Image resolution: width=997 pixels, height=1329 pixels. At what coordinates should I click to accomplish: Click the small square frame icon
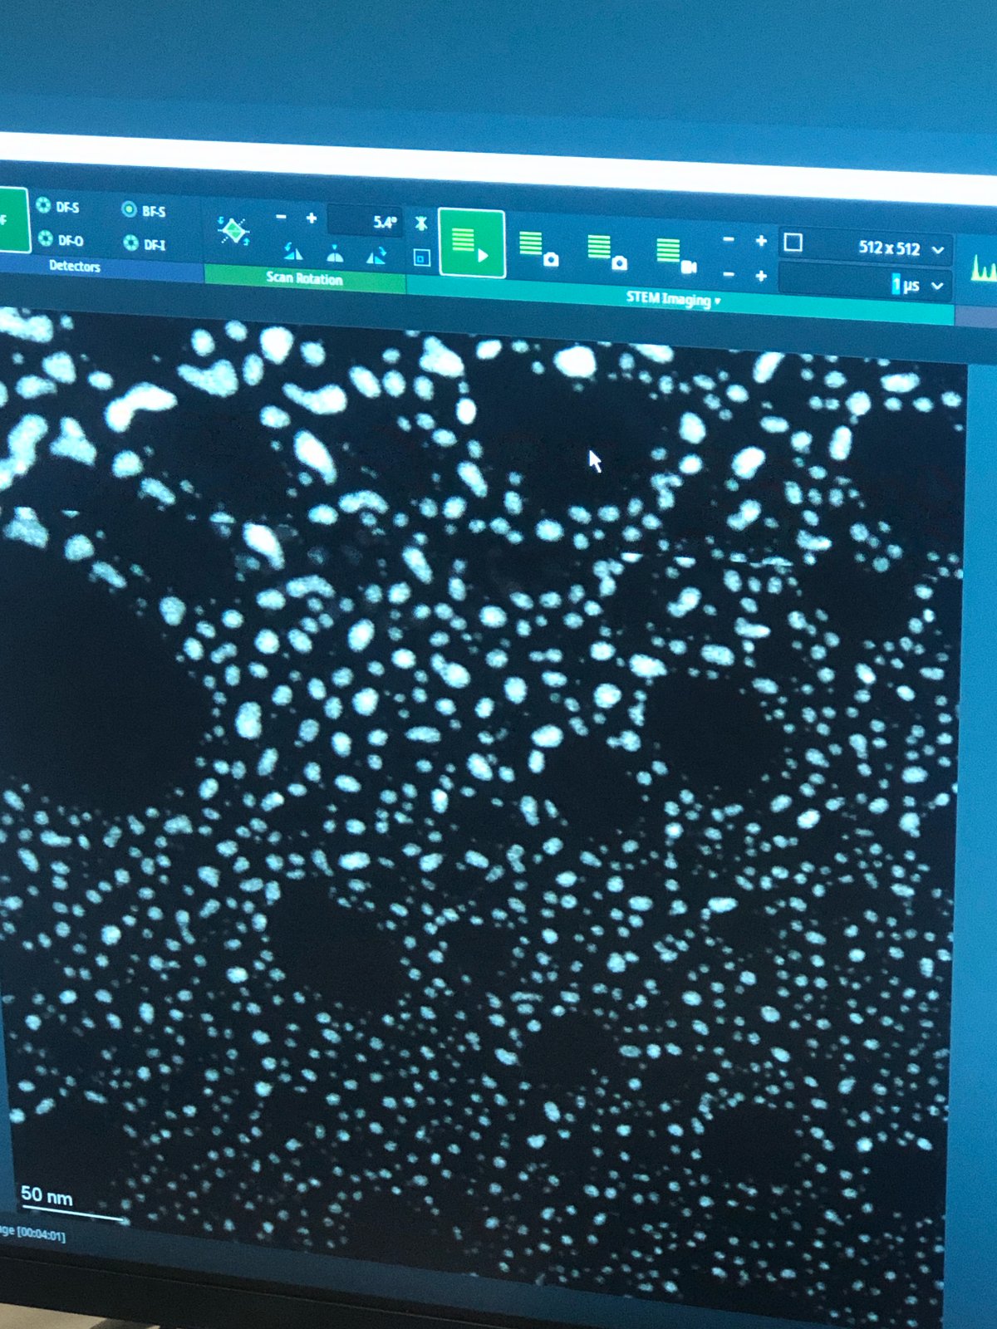coord(421,258)
